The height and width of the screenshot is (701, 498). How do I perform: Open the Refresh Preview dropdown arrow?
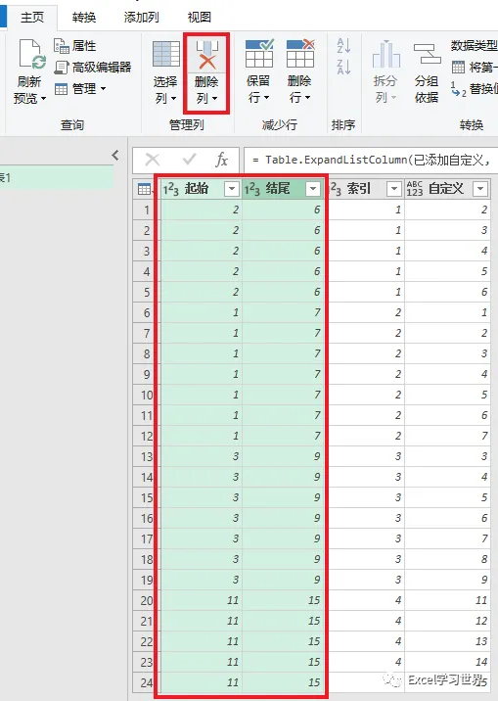(x=43, y=99)
